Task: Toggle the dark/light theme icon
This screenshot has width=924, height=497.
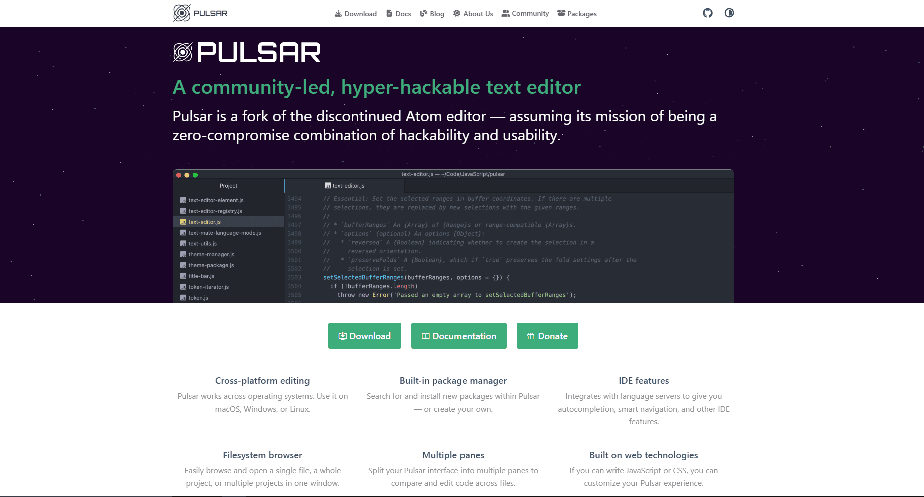Action: 729,13
